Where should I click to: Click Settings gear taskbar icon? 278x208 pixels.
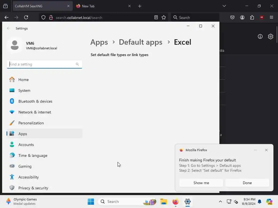click(187, 201)
